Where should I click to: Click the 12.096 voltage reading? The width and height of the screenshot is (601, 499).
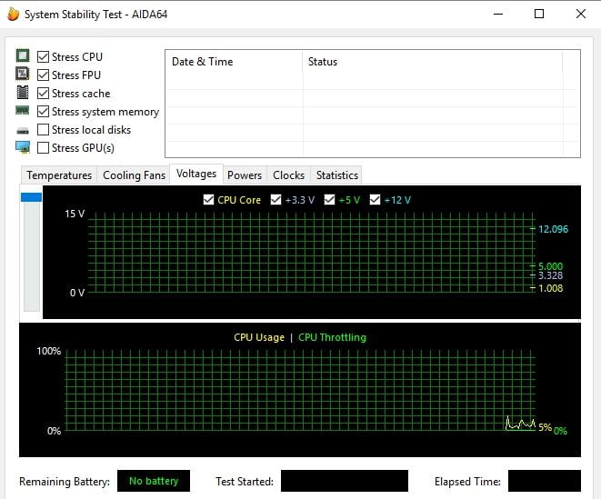click(553, 229)
